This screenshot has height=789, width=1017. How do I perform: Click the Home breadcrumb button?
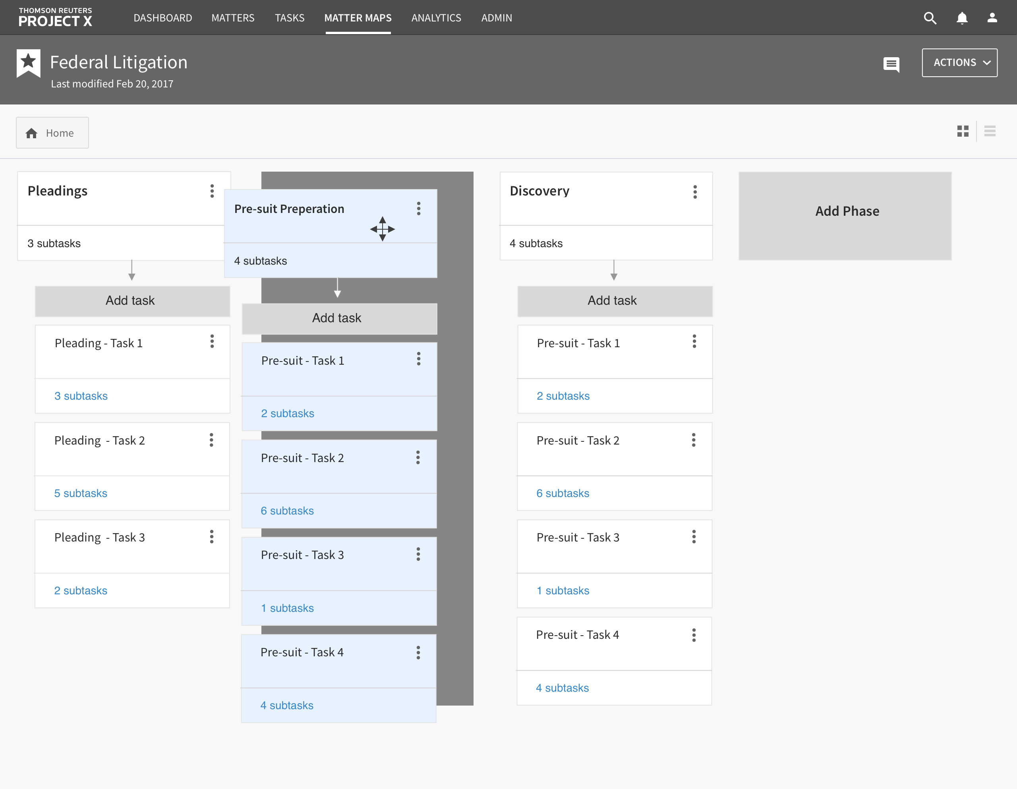52,133
